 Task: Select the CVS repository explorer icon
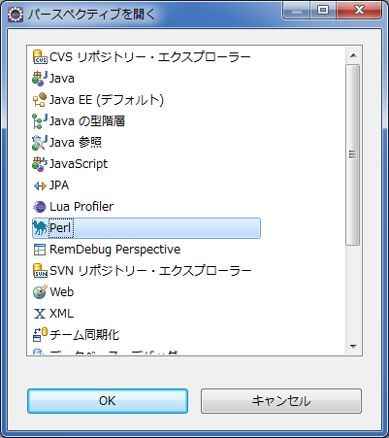click(x=40, y=57)
